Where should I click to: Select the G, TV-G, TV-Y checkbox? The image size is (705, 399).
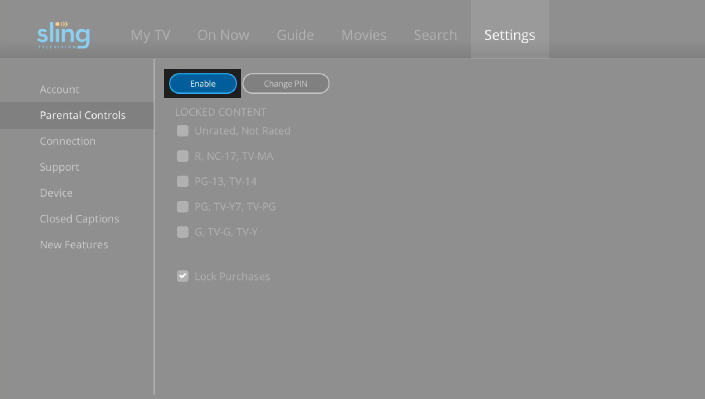pos(182,232)
